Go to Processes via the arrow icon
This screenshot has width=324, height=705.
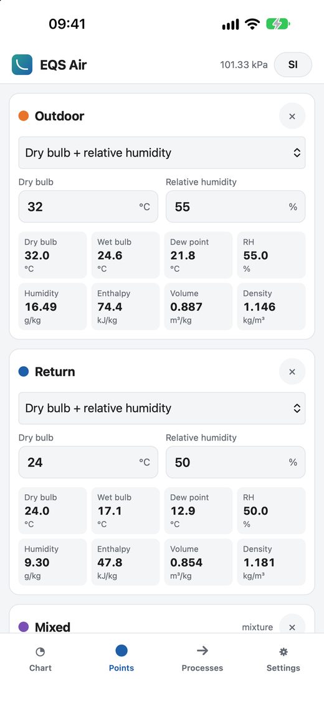(x=202, y=651)
